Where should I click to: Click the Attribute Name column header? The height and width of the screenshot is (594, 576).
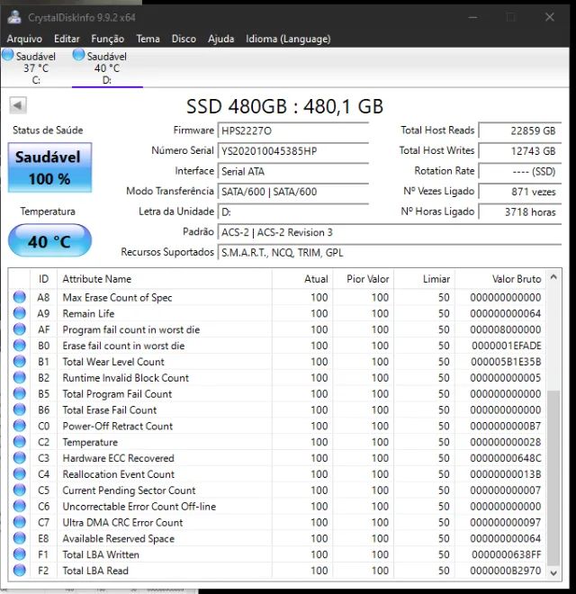click(x=165, y=279)
